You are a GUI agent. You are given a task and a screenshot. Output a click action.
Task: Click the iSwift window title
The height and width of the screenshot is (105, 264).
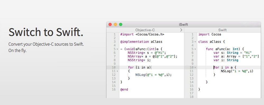click(183, 24)
